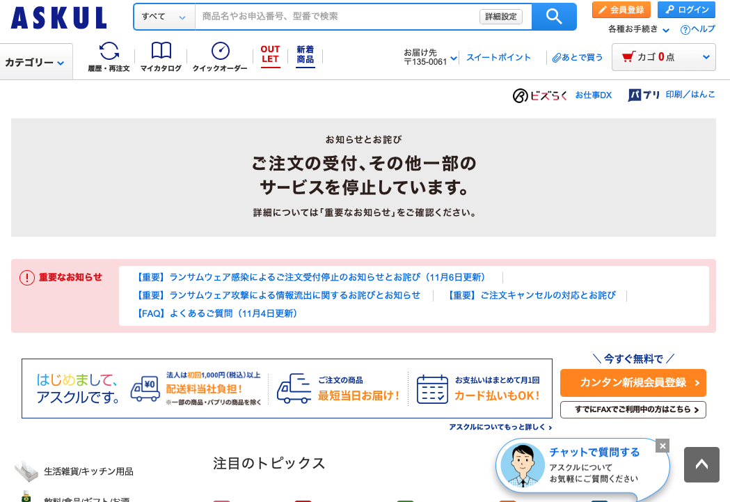This screenshot has width=730, height=502.
Task: Expand the 各種お手続き procedures menu
Action: [639, 29]
